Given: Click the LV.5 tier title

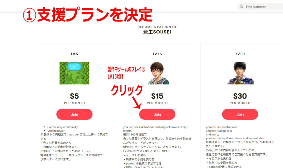Looking at the screenshot, I should (74, 54).
